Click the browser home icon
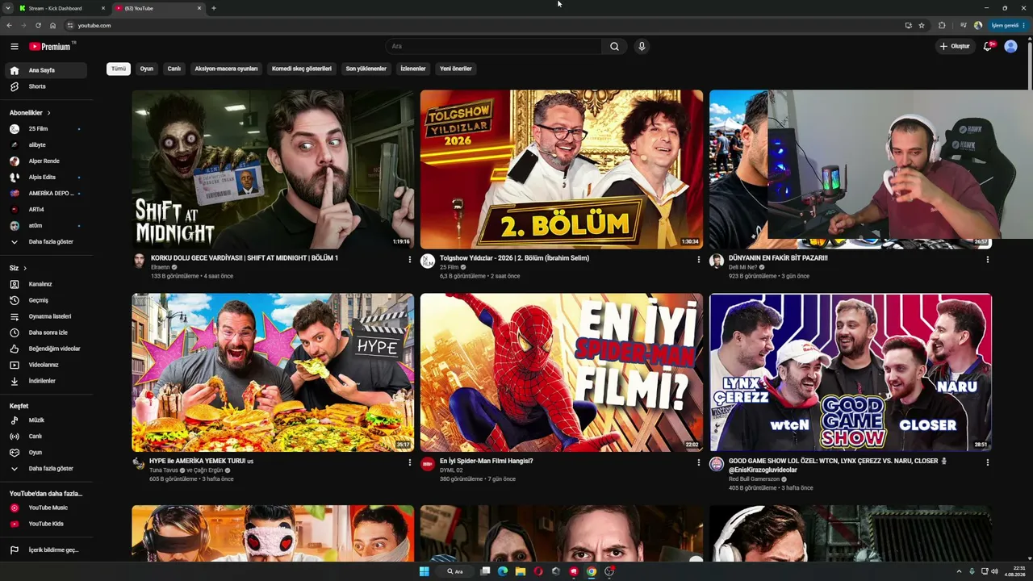The image size is (1033, 581). click(x=52, y=26)
